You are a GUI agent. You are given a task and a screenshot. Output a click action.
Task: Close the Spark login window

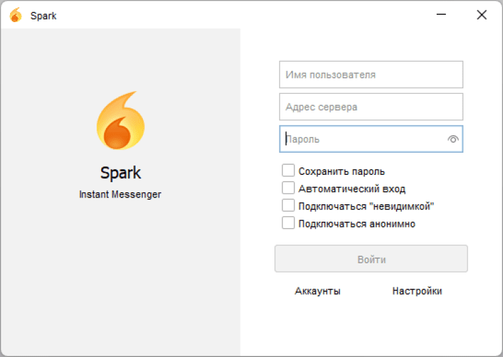pos(482,15)
